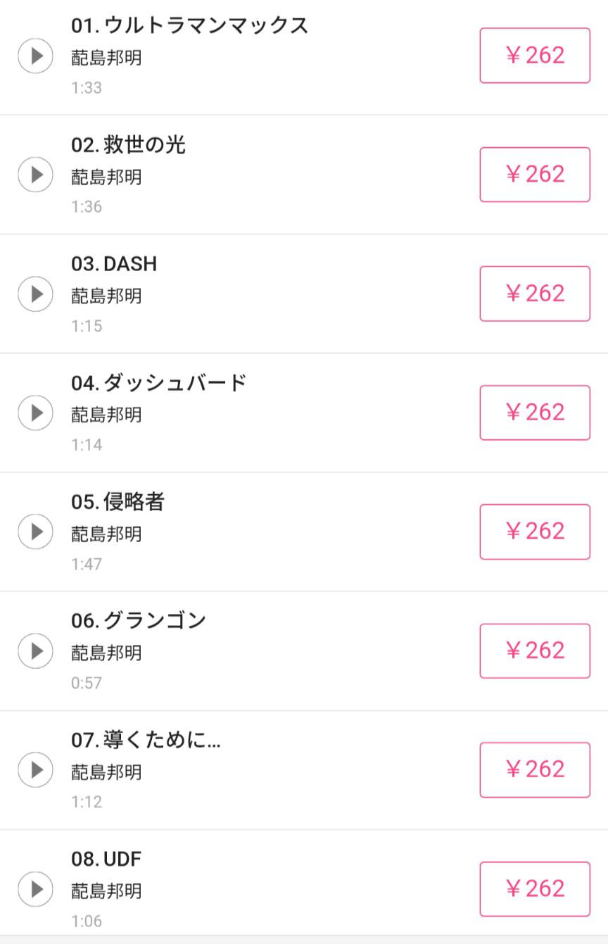This screenshot has height=944, width=608.
Task: Select the 05. 侵略者 track title
Action: [118, 502]
